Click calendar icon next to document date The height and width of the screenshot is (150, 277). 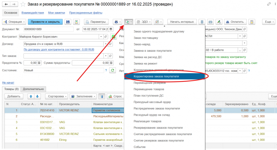click(x=111, y=29)
